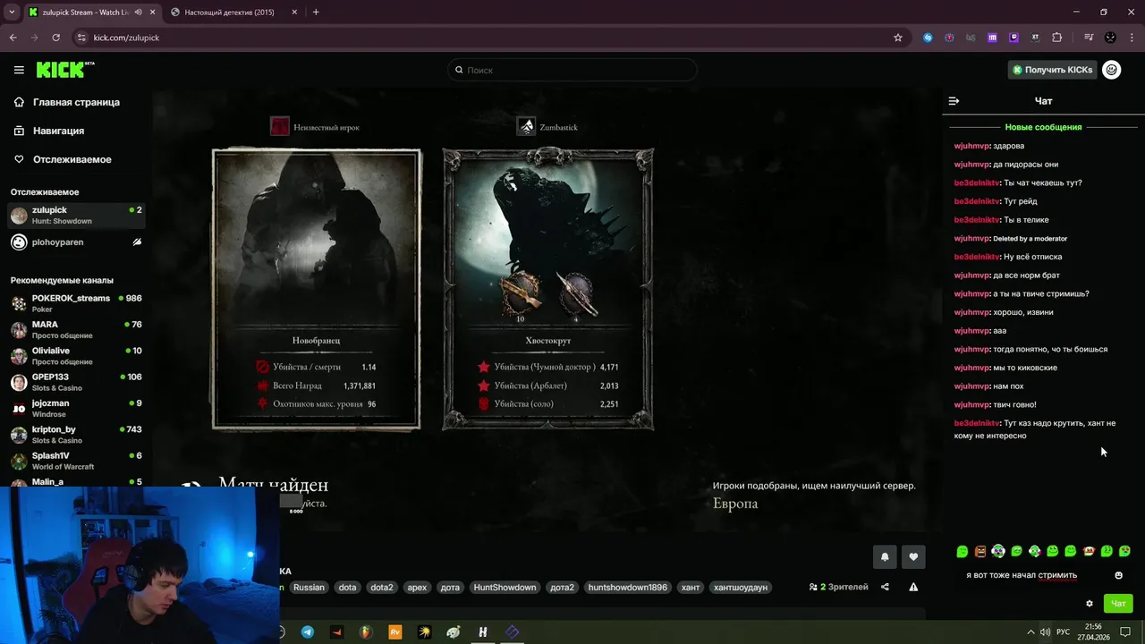The height and width of the screenshot is (644, 1145).
Task: Open Telegram from the taskbar
Action: click(x=308, y=631)
